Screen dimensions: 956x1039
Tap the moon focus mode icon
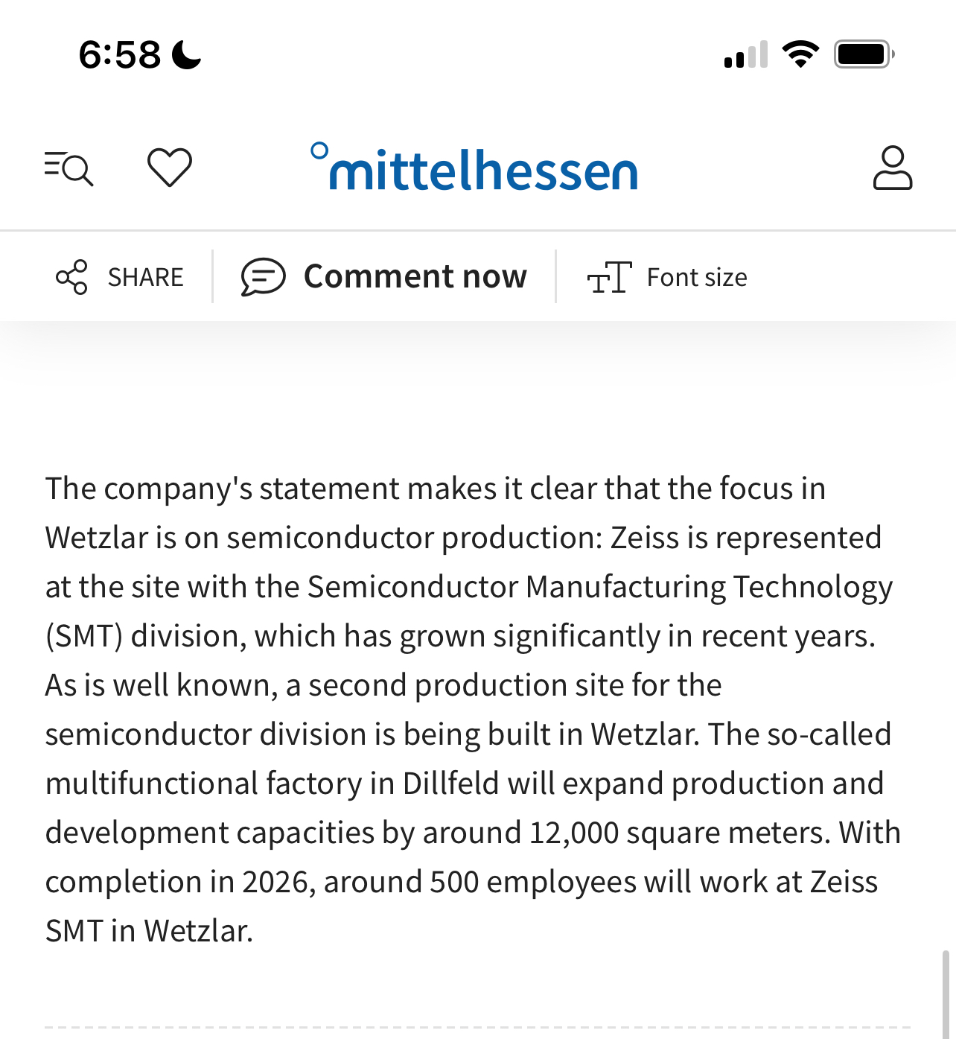pyautogui.click(x=186, y=55)
